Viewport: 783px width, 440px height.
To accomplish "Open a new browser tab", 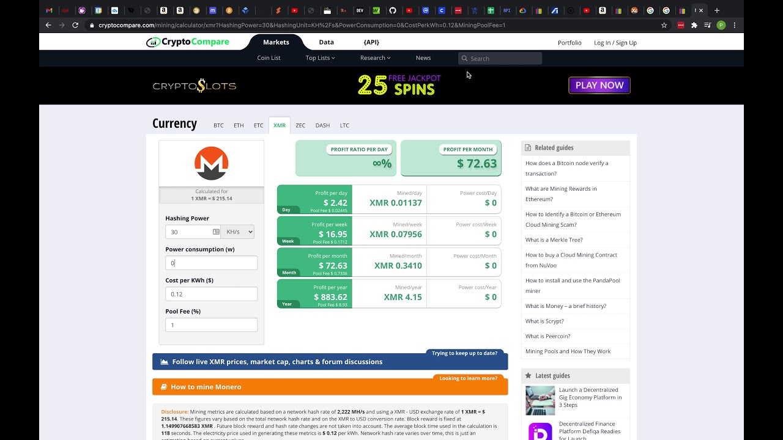I will pos(717,10).
